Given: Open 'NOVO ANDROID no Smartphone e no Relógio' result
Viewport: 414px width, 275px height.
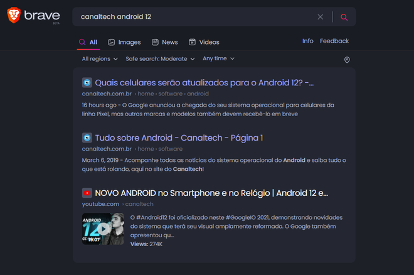Looking at the screenshot, I should tap(211, 193).
